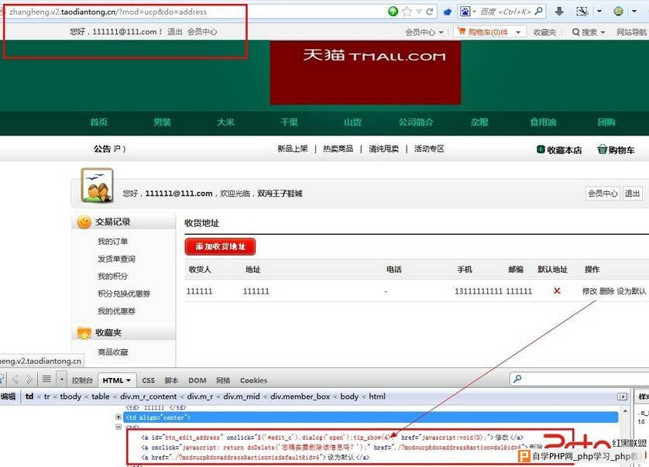Viewport: 649px width, 467px height.
Task: Switch to Firebug 控制台 tab
Action: point(82,380)
